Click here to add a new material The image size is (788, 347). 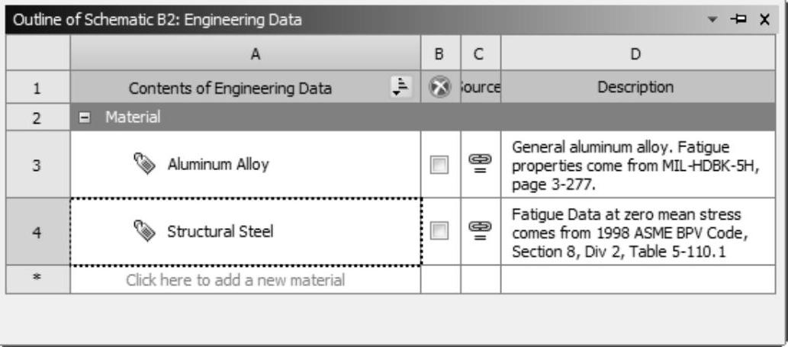click(235, 281)
